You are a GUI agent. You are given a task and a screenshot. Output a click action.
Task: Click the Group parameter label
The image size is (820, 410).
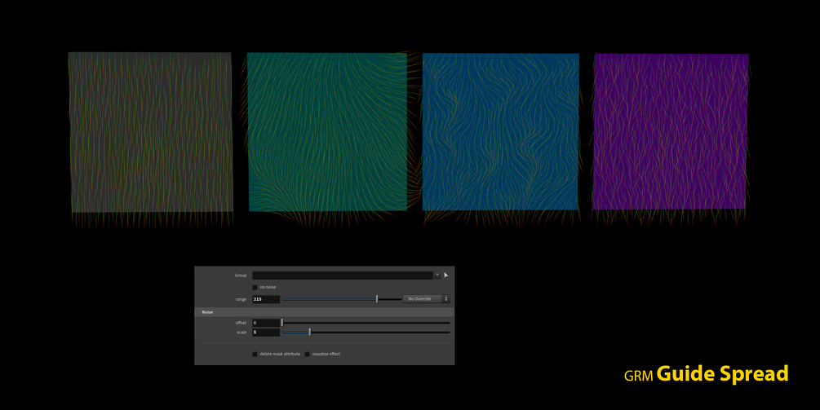[x=241, y=276]
